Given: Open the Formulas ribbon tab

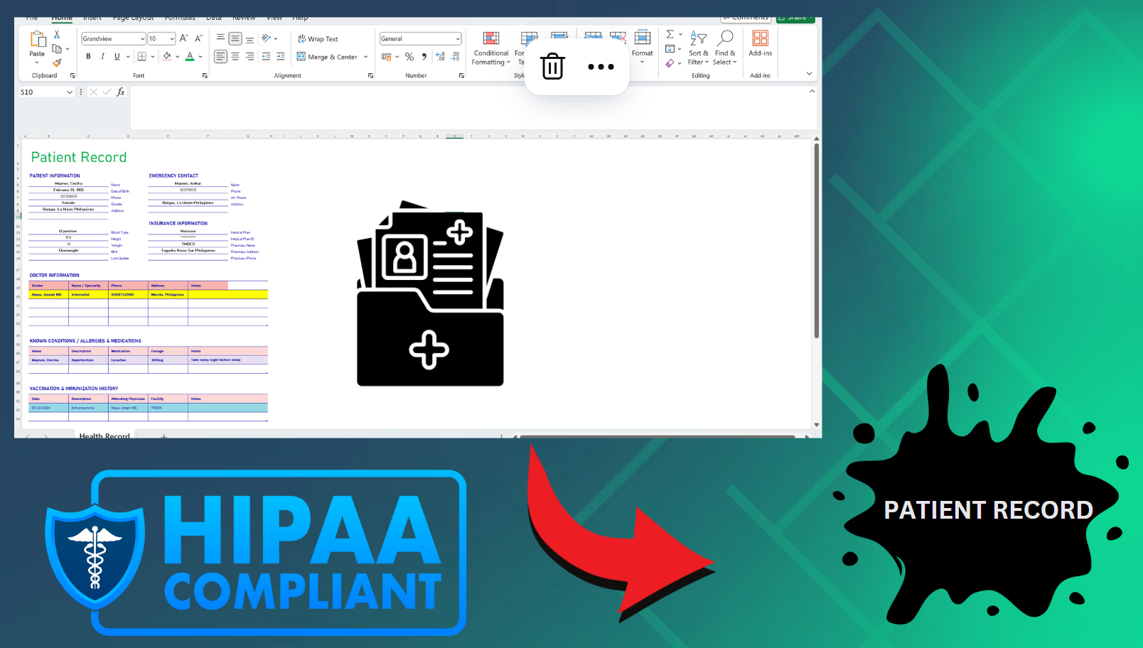Looking at the screenshot, I should click(x=180, y=18).
